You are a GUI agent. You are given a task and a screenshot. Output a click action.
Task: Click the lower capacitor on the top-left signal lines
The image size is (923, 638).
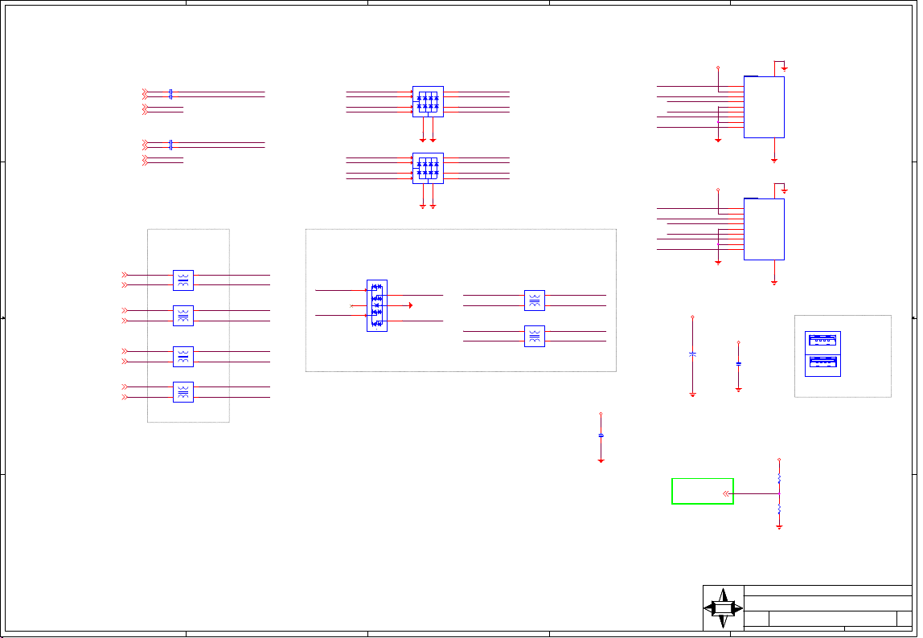pyautogui.click(x=170, y=145)
